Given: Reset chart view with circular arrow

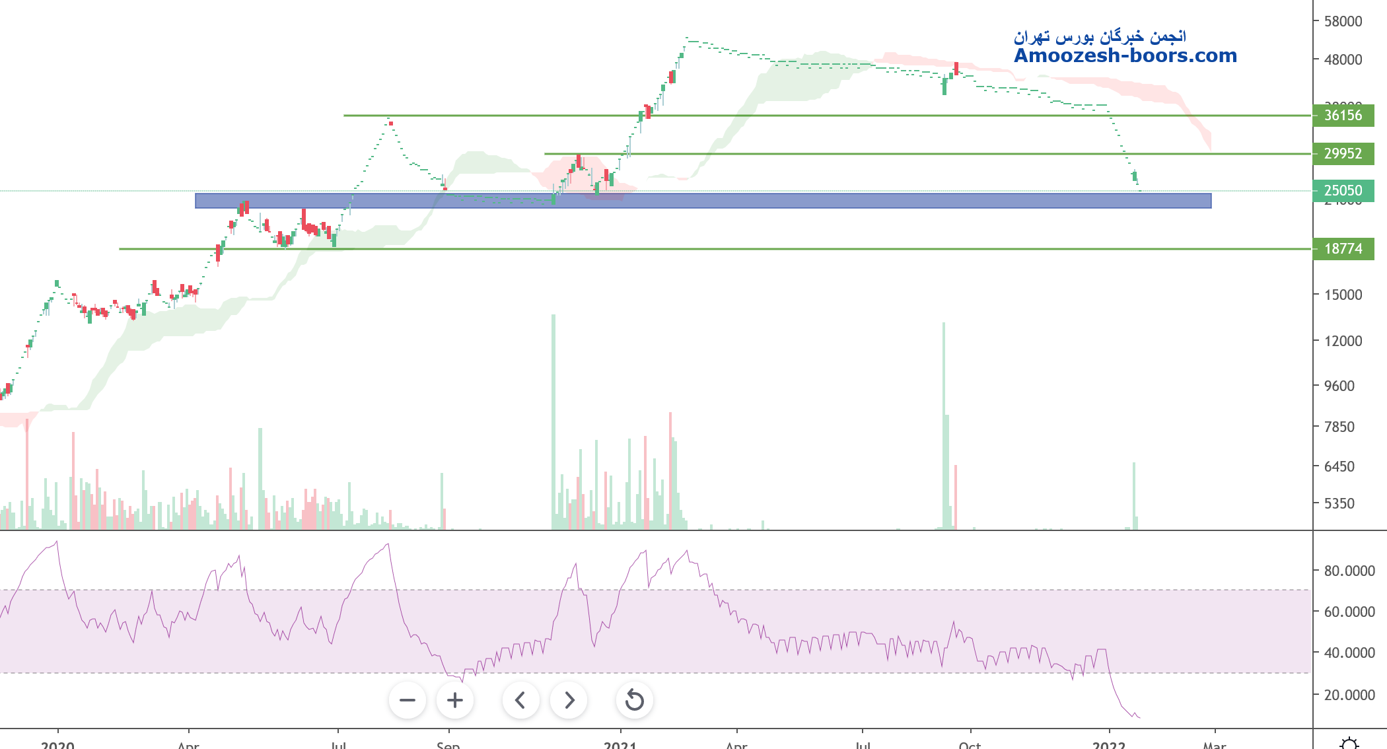Looking at the screenshot, I should click(x=634, y=700).
